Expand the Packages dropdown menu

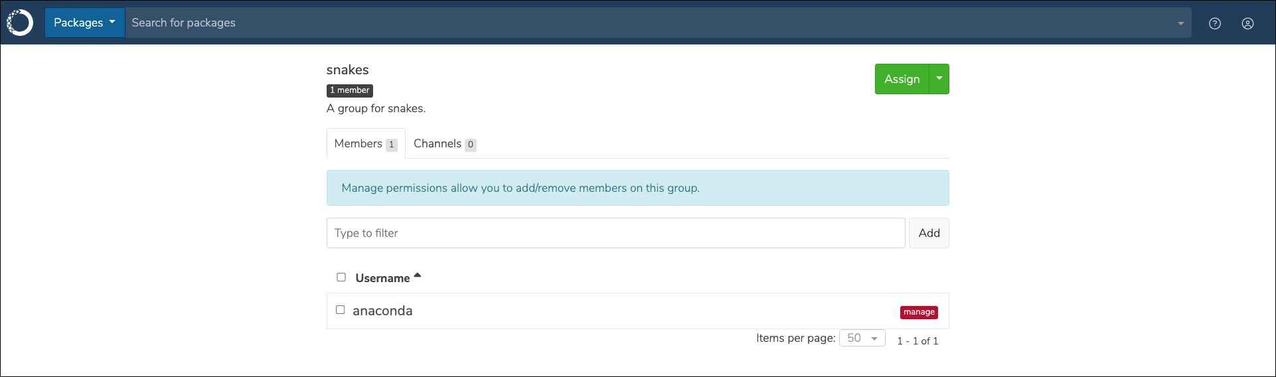coord(85,23)
